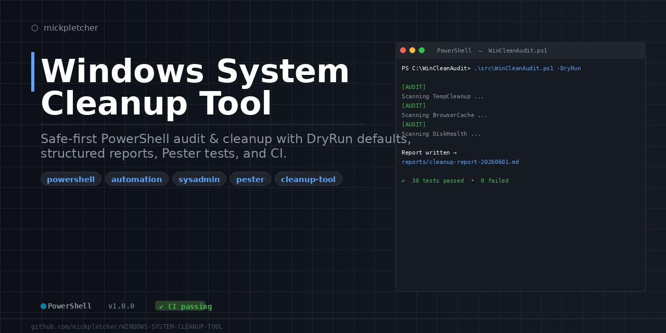Open the github.com/mickpletcher repository URL
This screenshot has height=333, width=666.
tap(127, 327)
